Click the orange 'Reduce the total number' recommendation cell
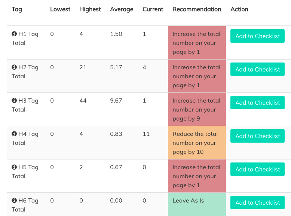The width and height of the screenshot is (291, 216). point(197,143)
